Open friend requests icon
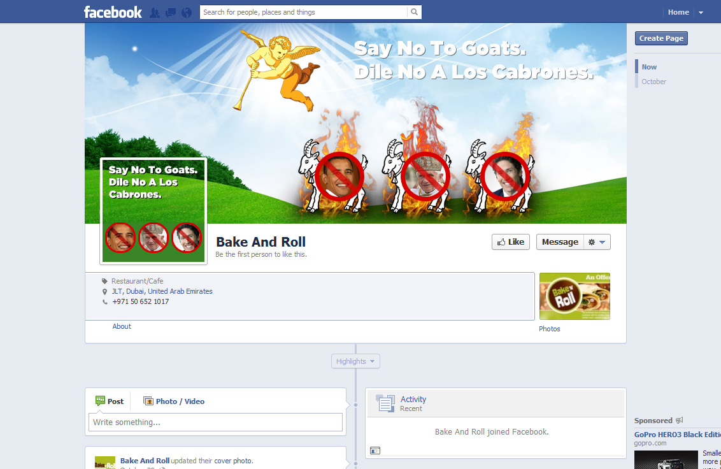The height and width of the screenshot is (469, 721). click(x=155, y=13)
